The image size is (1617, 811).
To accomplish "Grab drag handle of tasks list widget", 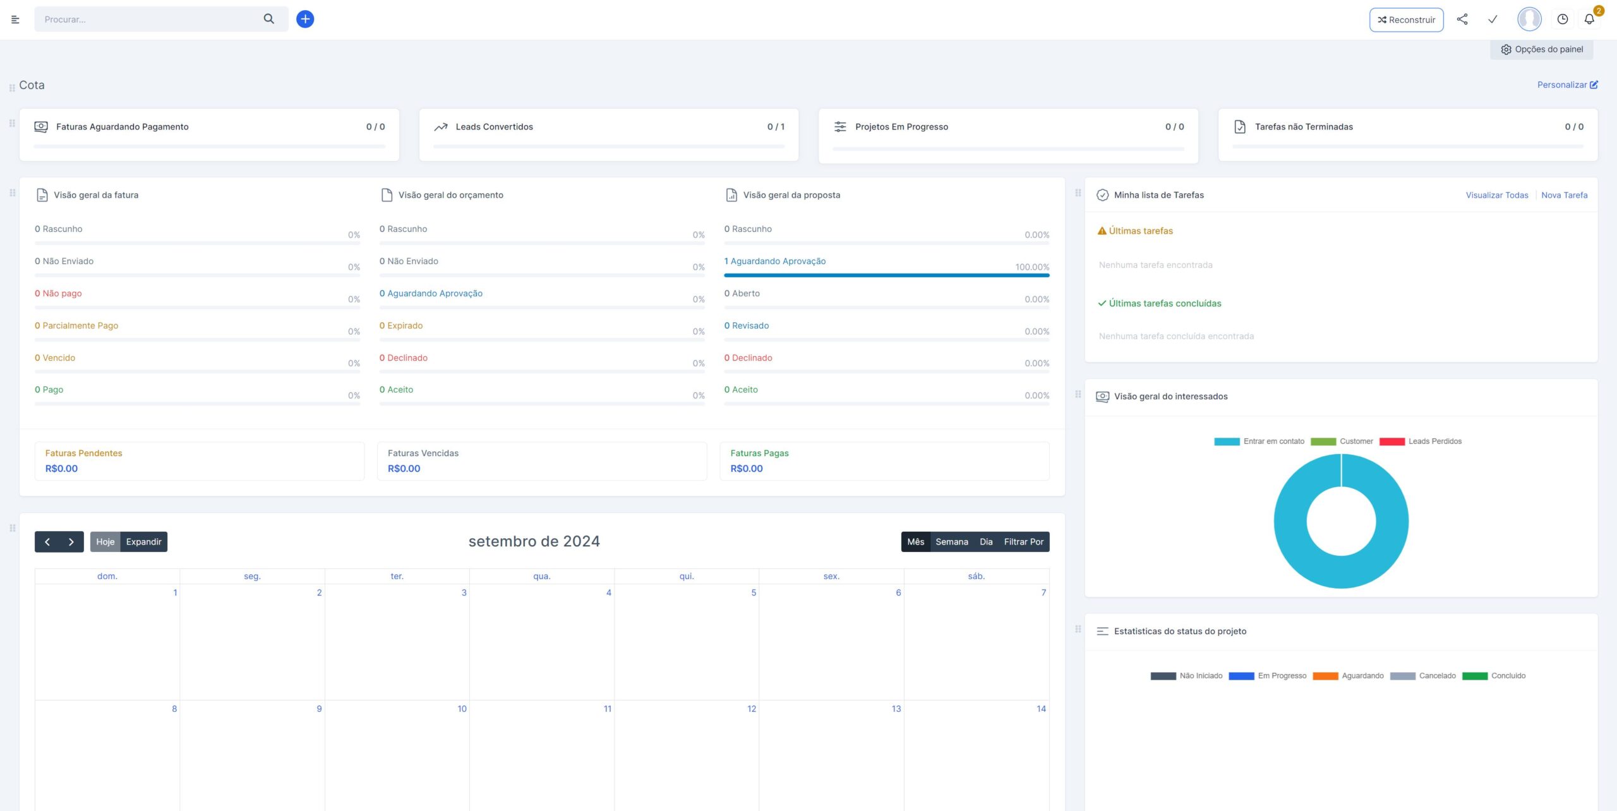I will (1078, 193).
